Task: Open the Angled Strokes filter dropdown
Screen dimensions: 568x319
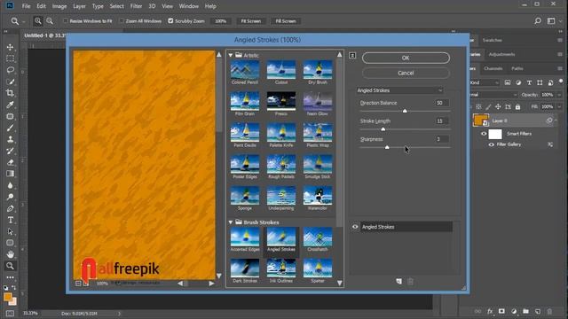Action: click(400, 90)
